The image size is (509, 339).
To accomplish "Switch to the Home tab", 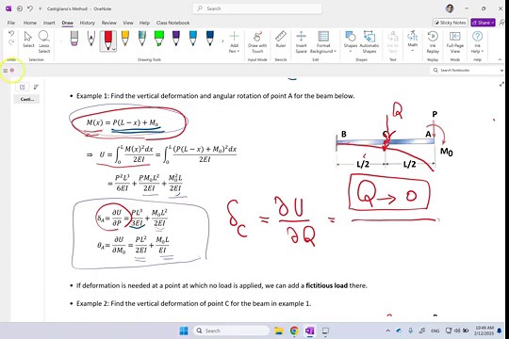I will (x=30, y=23).
